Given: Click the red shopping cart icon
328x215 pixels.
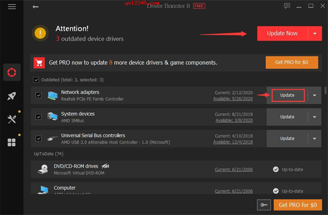Looking at the screenshot, I should [39, 63].
